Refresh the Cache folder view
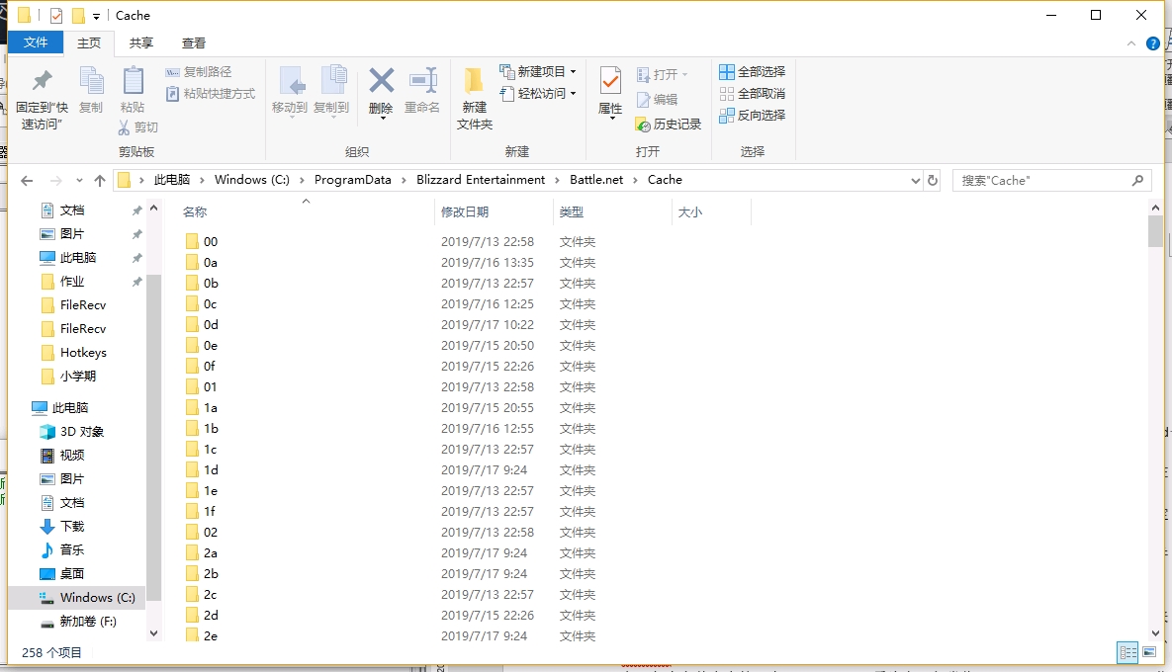Screen dimensions: 1172x672 click(932, 180)
